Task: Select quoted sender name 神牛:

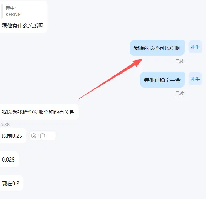Action: coord(10,8)
